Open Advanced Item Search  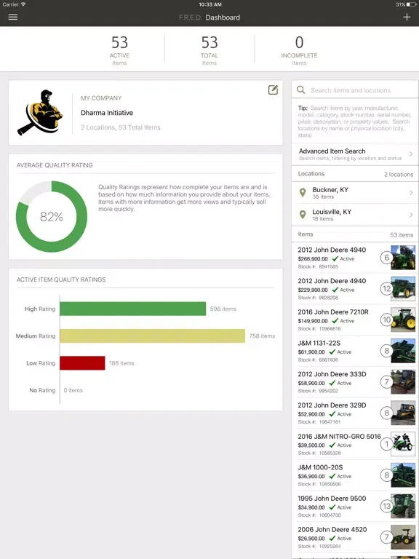click(x=355, y=154)
